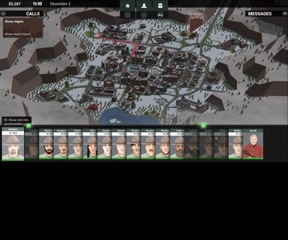Screen dimensions: 288x240
Task: Click the icon left of Show Unit Info
Action: [6, 120]
